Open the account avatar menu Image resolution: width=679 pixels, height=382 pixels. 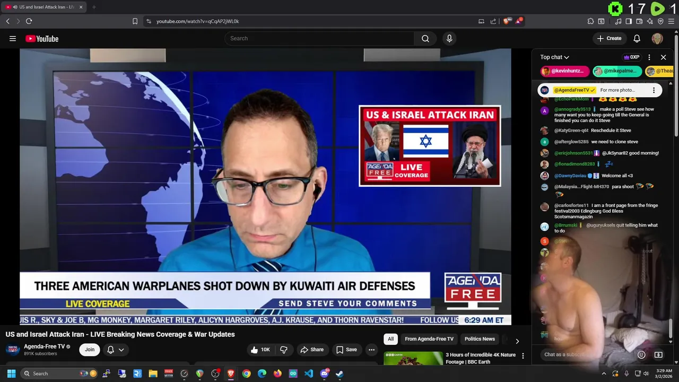657,38
